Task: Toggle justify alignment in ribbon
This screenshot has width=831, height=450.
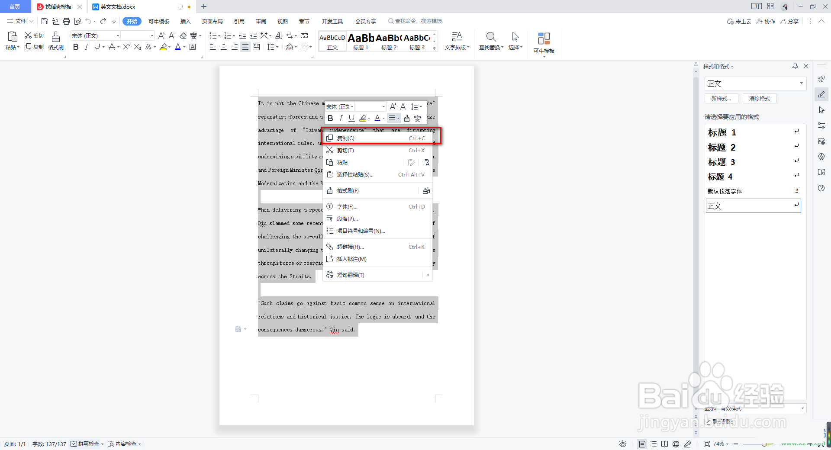Action: coord(245,47)
